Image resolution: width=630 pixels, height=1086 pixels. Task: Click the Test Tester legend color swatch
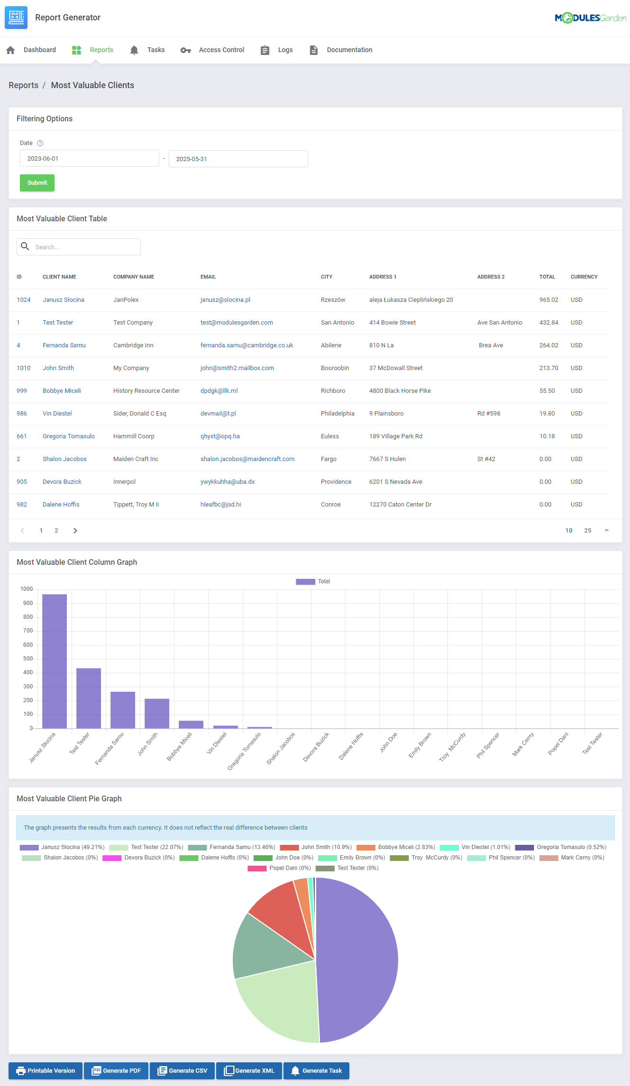click(x=119, y=848)
